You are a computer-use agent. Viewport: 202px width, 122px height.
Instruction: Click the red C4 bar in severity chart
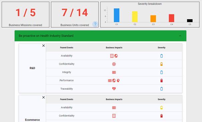pos(172,18)
